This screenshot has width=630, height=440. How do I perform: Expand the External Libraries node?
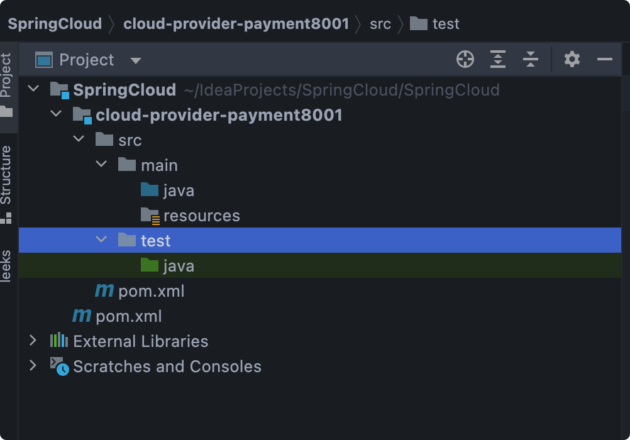(33, 341)
